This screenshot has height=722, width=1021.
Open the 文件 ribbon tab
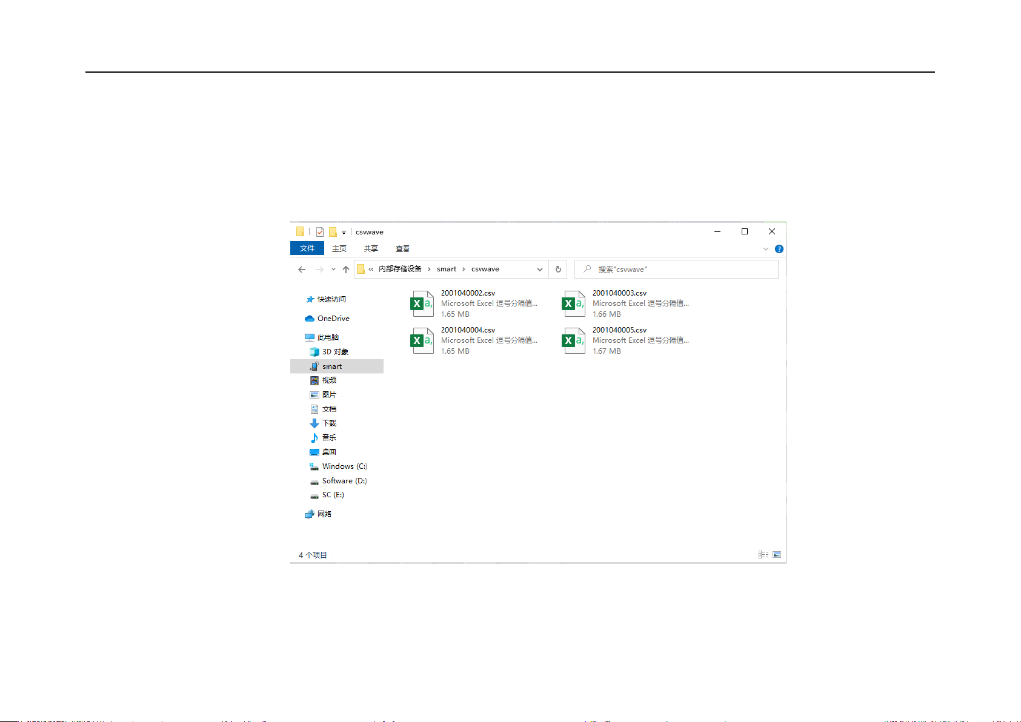307,248
